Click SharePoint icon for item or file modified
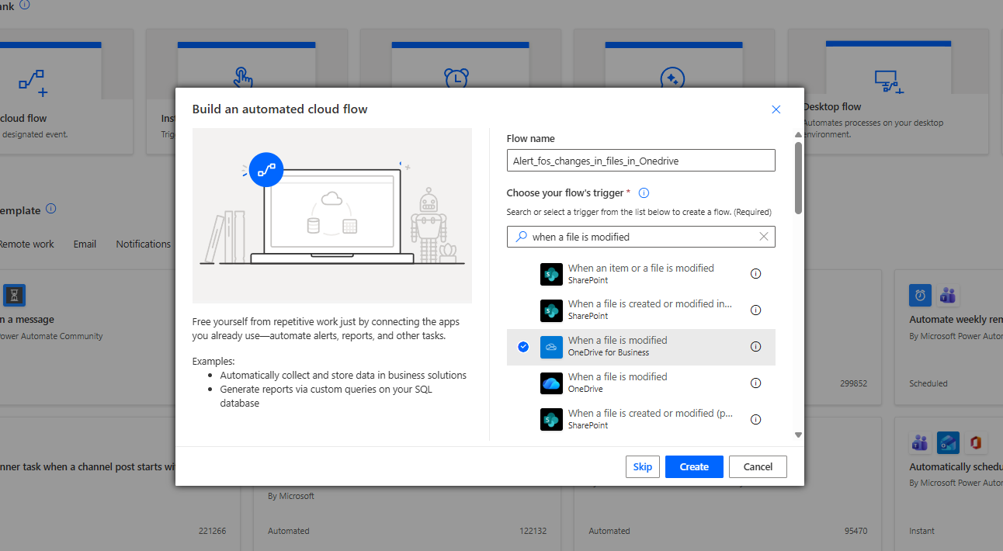 point(551,274)
